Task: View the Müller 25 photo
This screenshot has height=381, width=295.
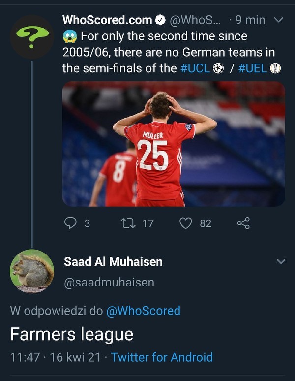Action: pyautogui.click(x=174, y=143)
